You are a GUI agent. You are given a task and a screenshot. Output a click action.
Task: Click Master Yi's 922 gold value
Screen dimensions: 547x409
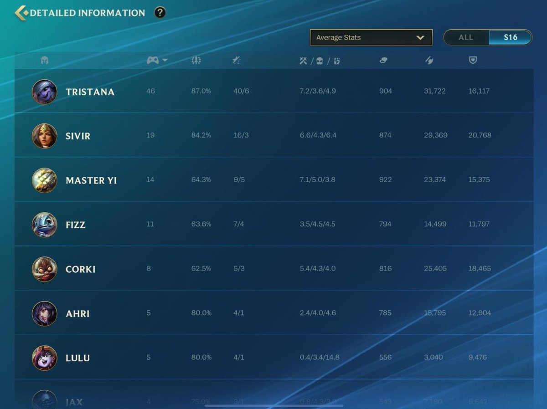coord(385,180)
